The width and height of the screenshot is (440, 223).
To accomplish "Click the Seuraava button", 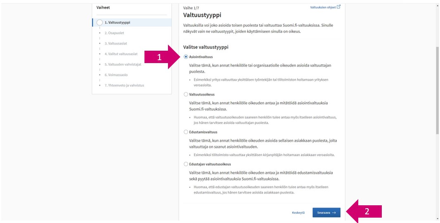I will [x=326, y=213].
